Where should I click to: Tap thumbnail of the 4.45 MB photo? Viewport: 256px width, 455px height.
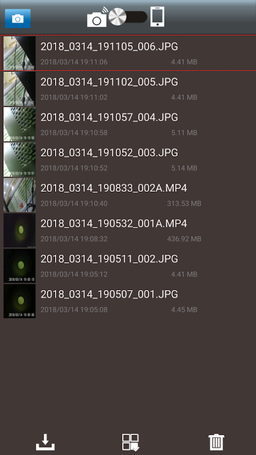click(19, 301)
